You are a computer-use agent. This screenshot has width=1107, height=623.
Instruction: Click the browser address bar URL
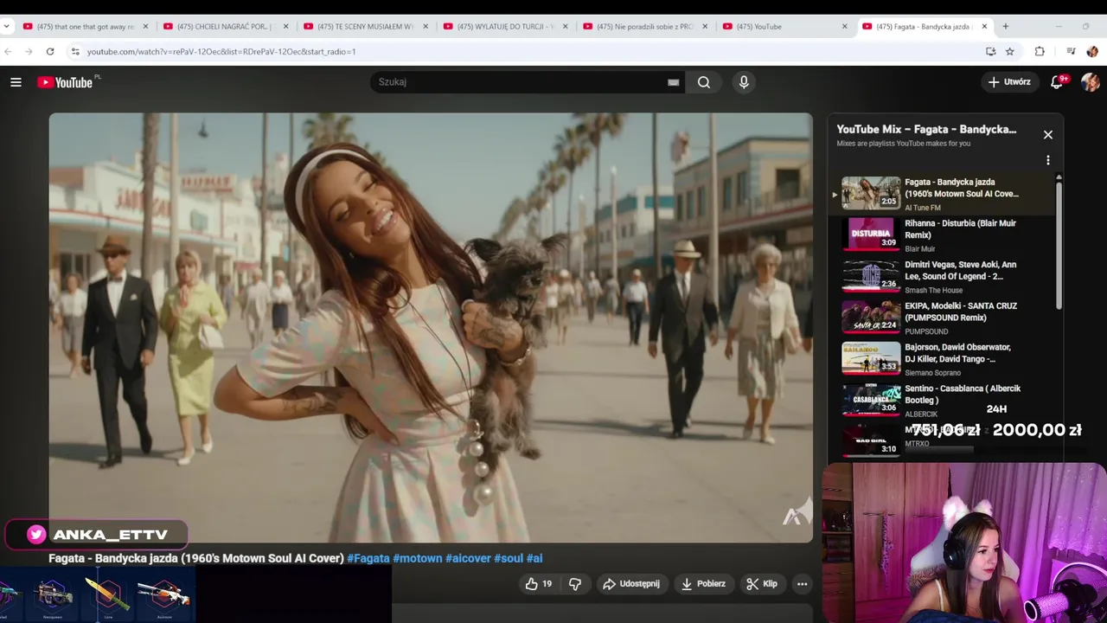coord(221,52)
